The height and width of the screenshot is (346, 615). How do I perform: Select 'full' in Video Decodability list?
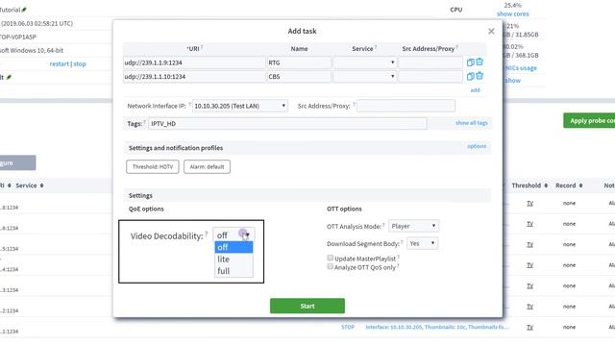pyautogui.click(x=234, y=271)
